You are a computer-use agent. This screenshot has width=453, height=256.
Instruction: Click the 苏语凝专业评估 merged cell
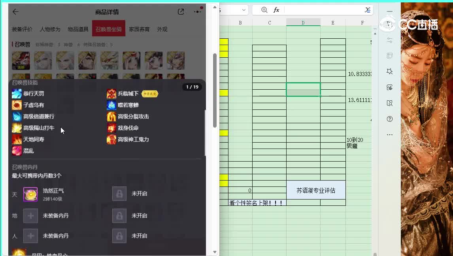tap(316, 190)
